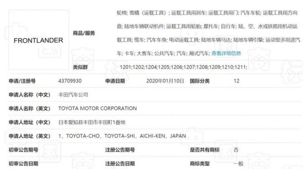Screen dimensions: 303x169
Task: Click the 申请人名称（中文） label
Action: point(30,95)
